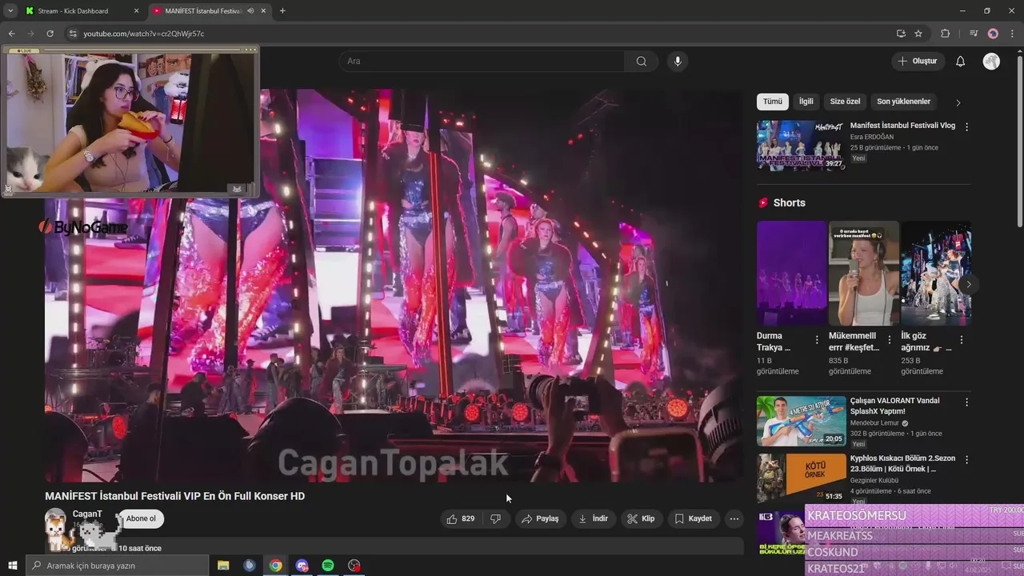Select the Size özel filter chip

coord(845,102)
